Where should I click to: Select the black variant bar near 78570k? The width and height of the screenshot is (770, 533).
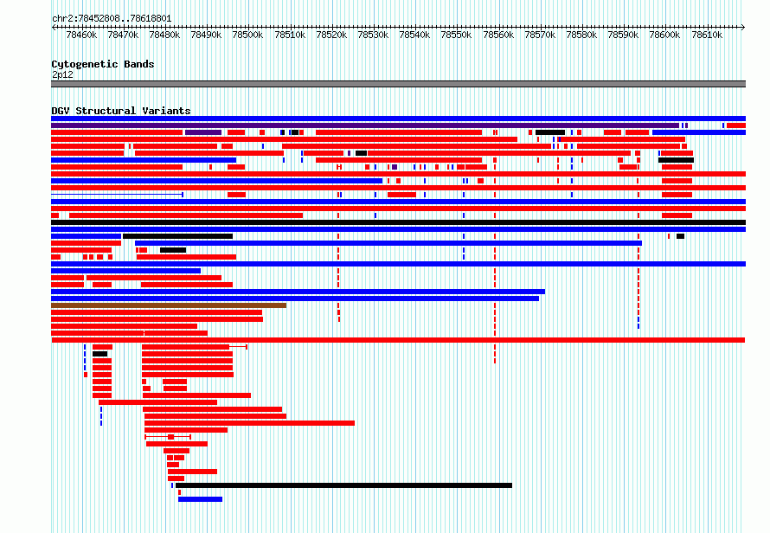pyautogui.click(x=550, y=132)
